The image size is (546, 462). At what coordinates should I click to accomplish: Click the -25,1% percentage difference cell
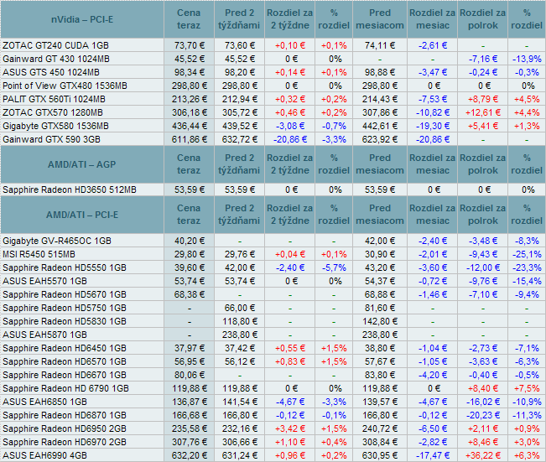528,254
